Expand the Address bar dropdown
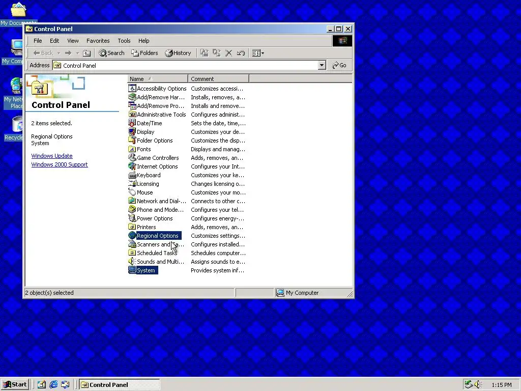Viewport: 521px width, 391px height. tap(322, 65)
